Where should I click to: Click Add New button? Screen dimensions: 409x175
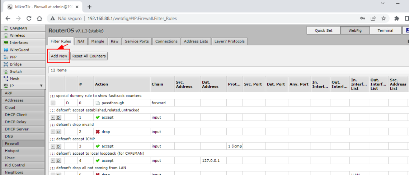click(59, 56)
